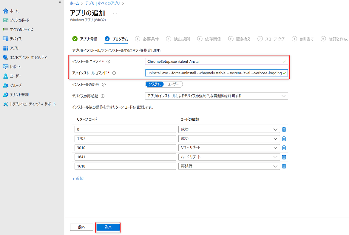Click the Home icon in sidebar
This screenshot has height=235, width=349.
6,11
